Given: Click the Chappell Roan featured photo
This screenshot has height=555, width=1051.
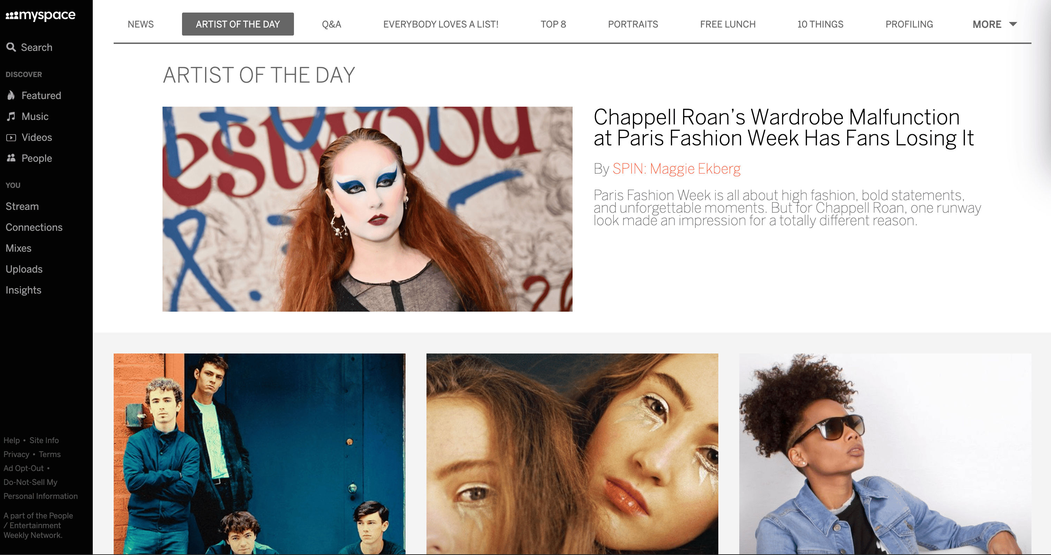Looking at the screenshot, I should point(367,209).
